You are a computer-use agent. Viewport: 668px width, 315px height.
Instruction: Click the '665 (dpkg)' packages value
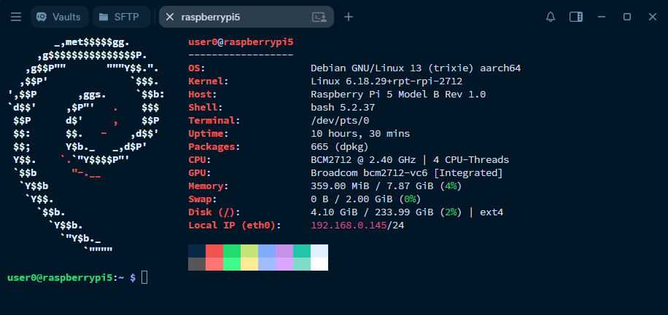340,147
